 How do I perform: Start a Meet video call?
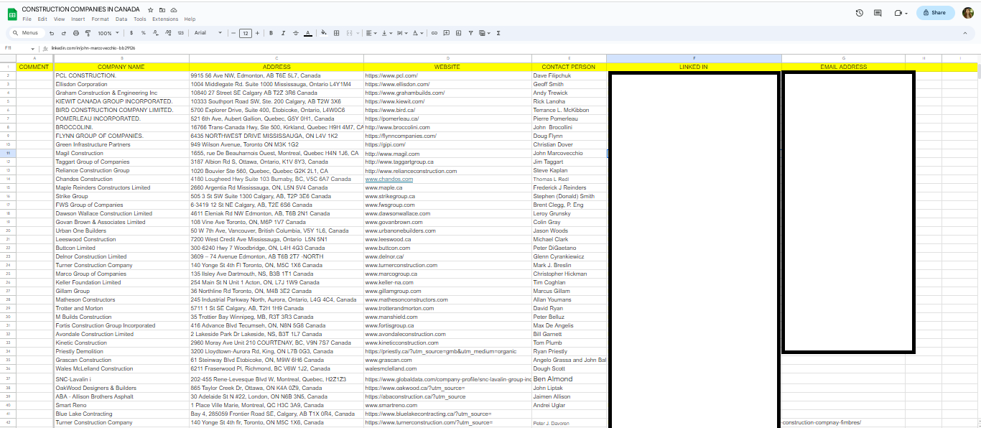coord(901,13)
